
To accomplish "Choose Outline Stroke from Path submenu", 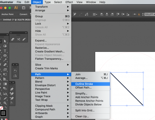I will pos(91,84).
